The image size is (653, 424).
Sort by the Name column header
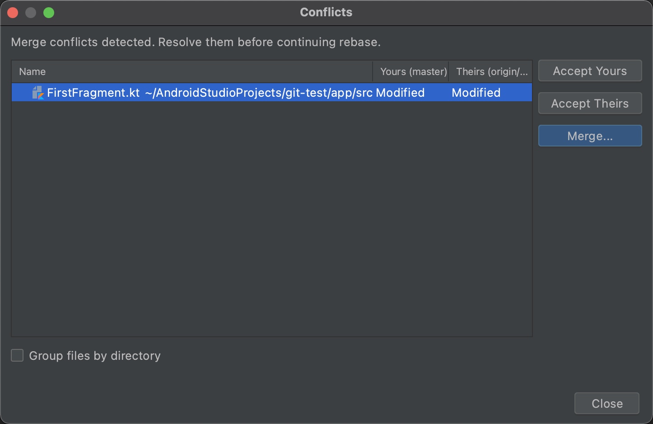(33, 71)
